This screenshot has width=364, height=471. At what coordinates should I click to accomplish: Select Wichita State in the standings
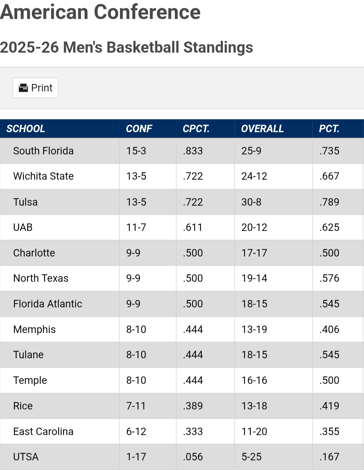[x=43, y=176]
